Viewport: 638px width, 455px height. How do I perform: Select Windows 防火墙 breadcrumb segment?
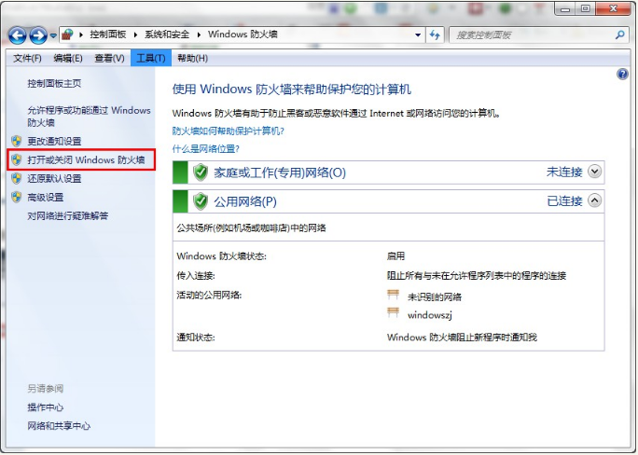point(243,34)
